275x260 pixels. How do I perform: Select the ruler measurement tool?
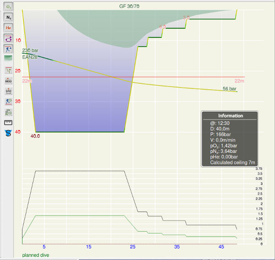(x=8, y=123)
